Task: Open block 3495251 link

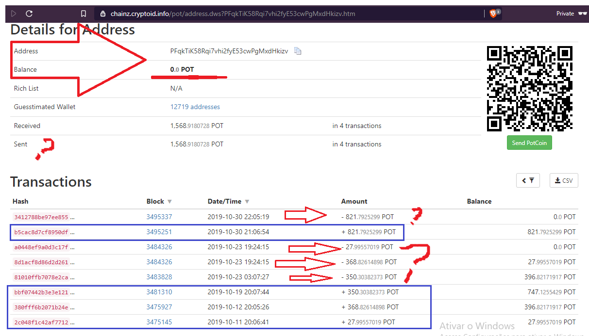Action: click(x=159, y=232)
